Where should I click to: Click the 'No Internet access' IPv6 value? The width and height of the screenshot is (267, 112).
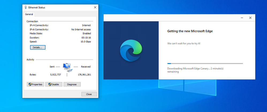tap(81, 29)
